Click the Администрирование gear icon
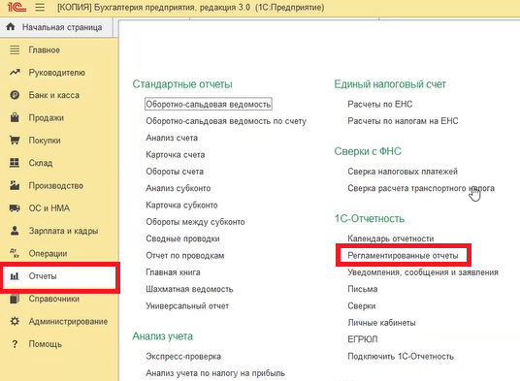520x381 pixels. coord(15,321)
